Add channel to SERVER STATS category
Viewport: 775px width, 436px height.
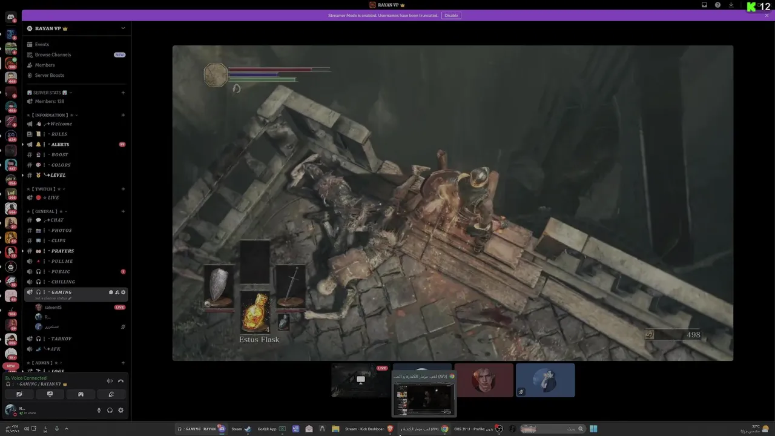[x=123, y=93]
